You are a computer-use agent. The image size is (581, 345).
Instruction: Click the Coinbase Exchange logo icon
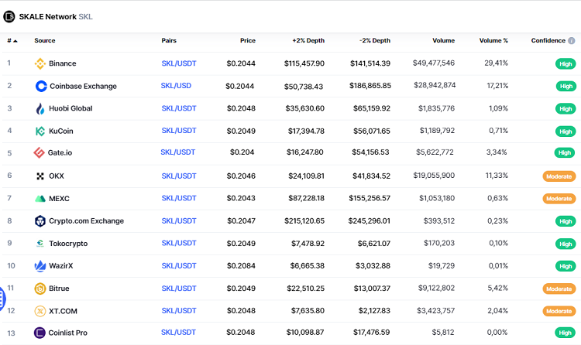point(41,86)
